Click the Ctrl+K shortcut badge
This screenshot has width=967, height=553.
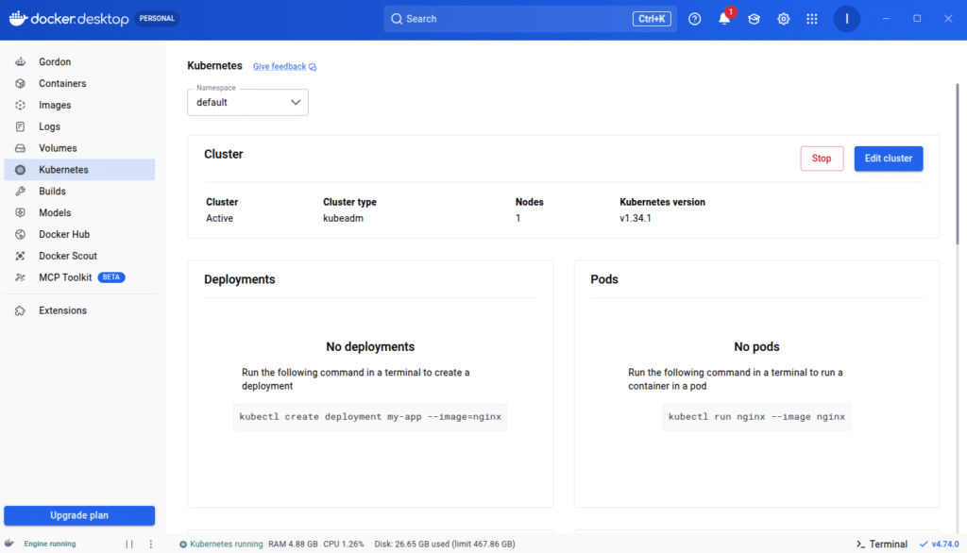coord(652,19)
